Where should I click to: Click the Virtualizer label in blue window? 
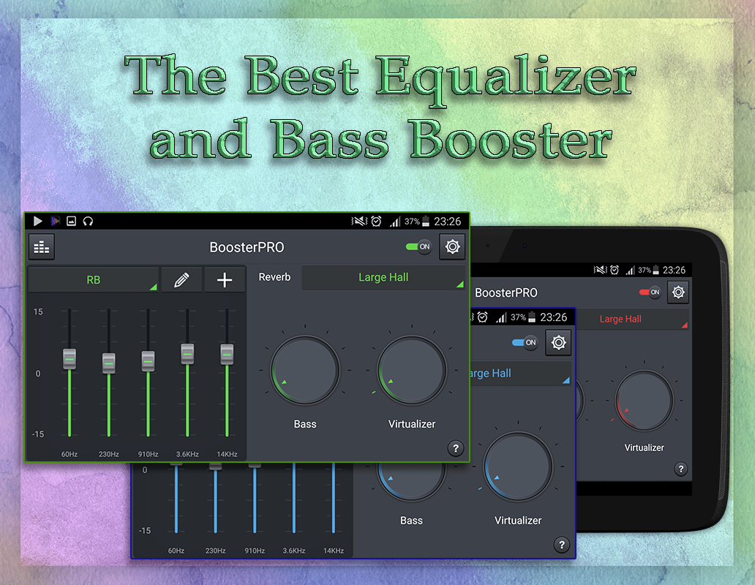[518, 521]
